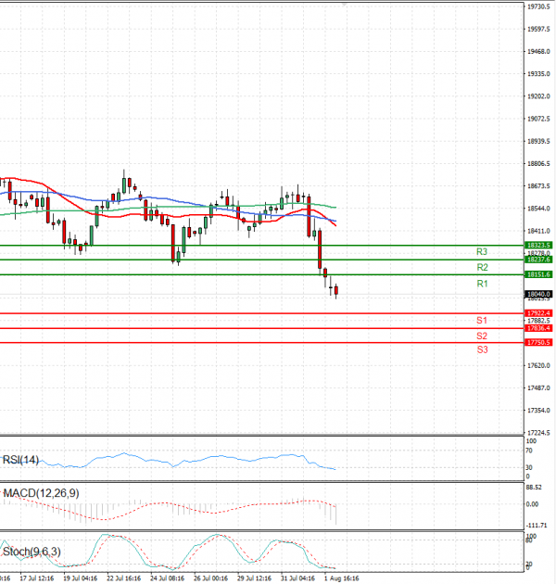Select the S1 support label
The image size is (556, 584).
[482, 321]
